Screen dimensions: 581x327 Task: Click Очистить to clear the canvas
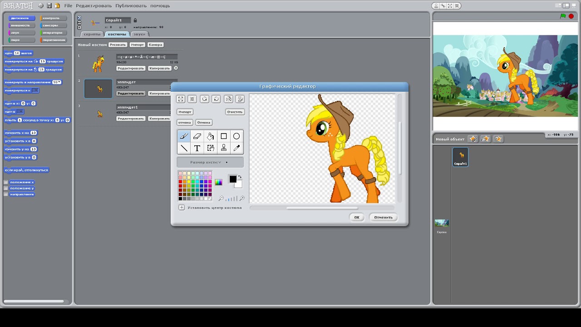235,112
